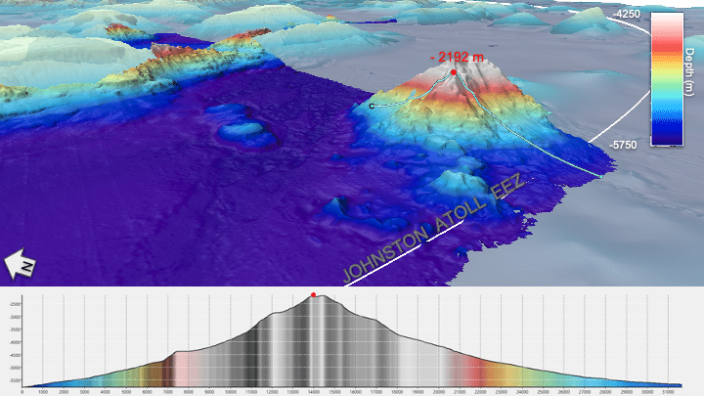Screen dimensions: 704x396
Task: Click the '-3500' depth axis label
Action: click(x=15, y=330)
